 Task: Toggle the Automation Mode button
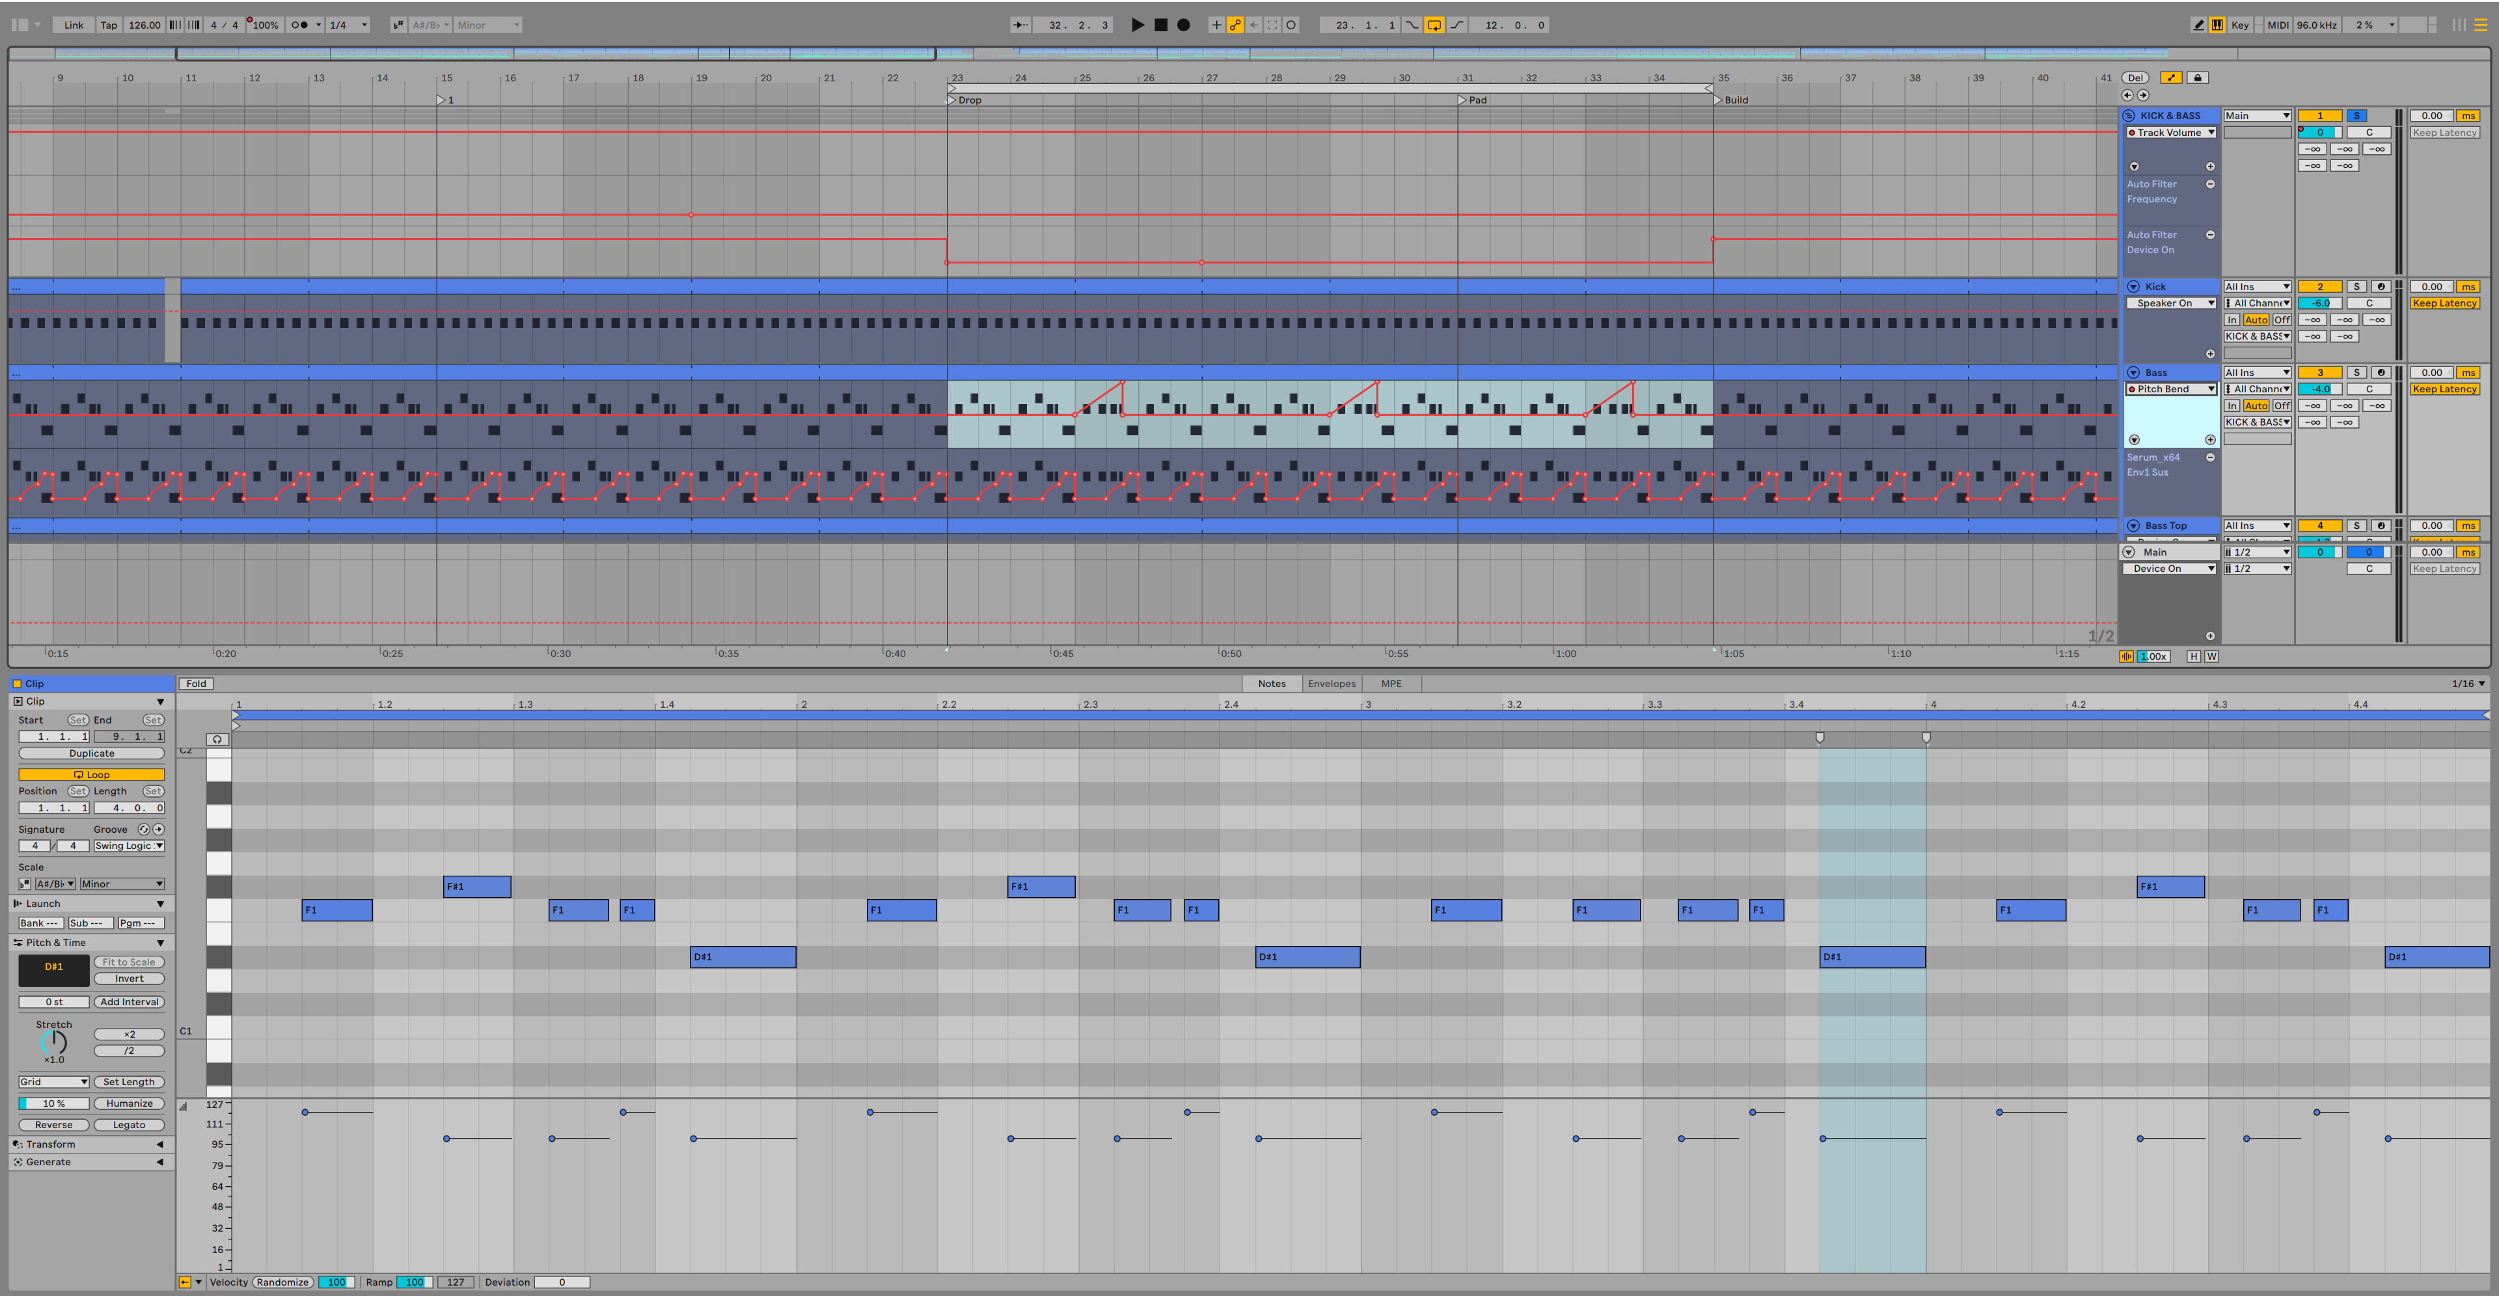(2171, 77)
